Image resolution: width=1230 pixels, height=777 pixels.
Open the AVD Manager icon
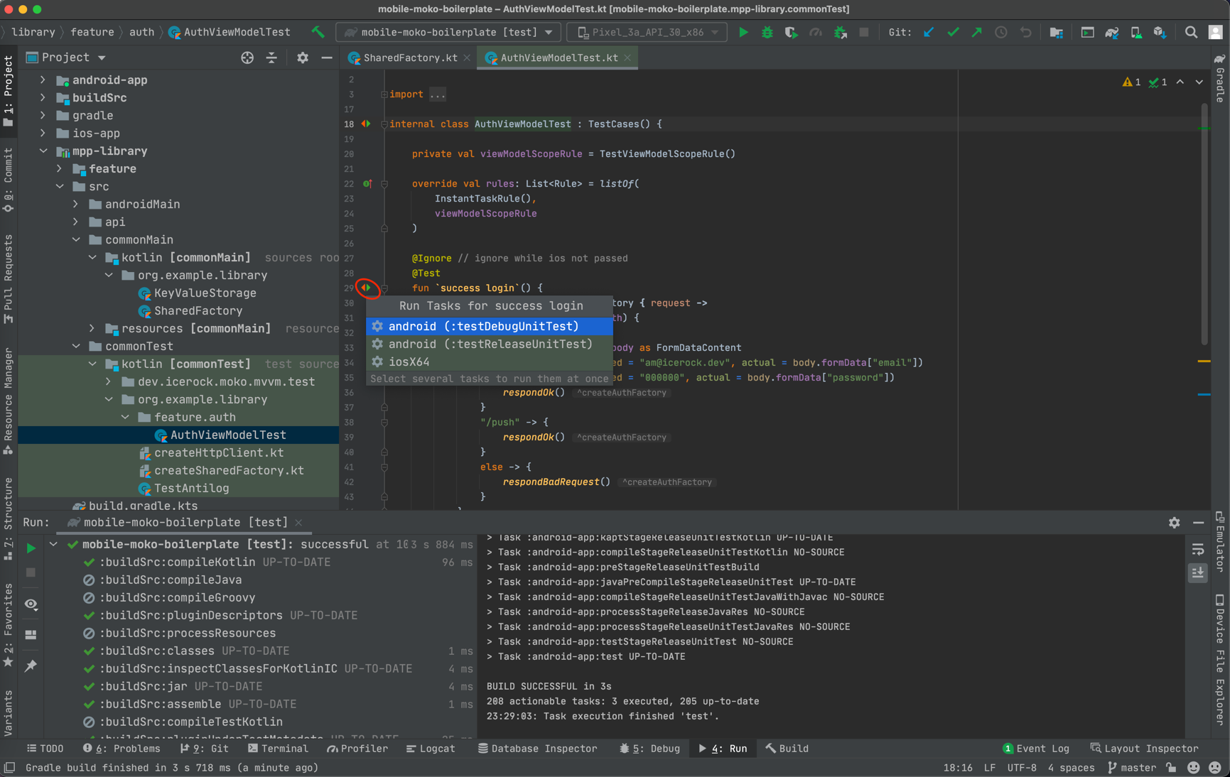point(1135,32)
